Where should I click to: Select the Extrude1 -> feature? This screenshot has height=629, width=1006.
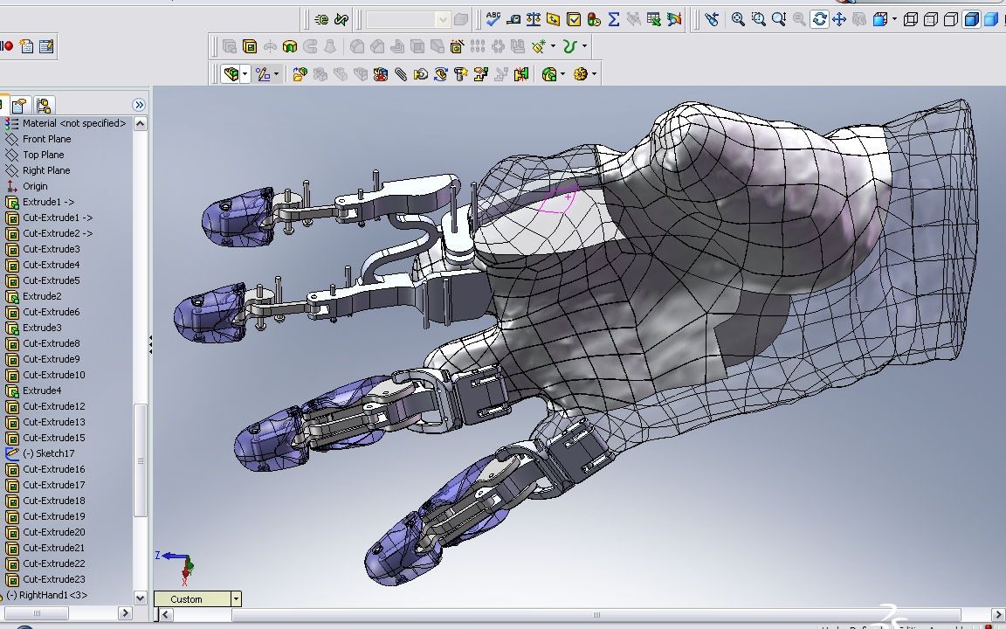point(48,202)
